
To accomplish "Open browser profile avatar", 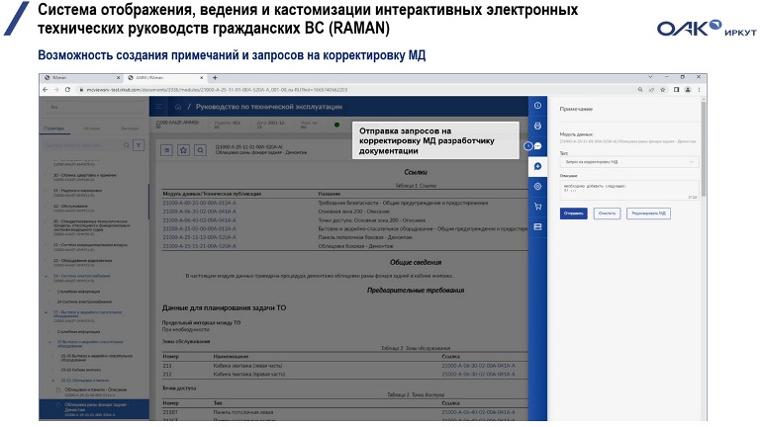I will click(x=688, y=90).
